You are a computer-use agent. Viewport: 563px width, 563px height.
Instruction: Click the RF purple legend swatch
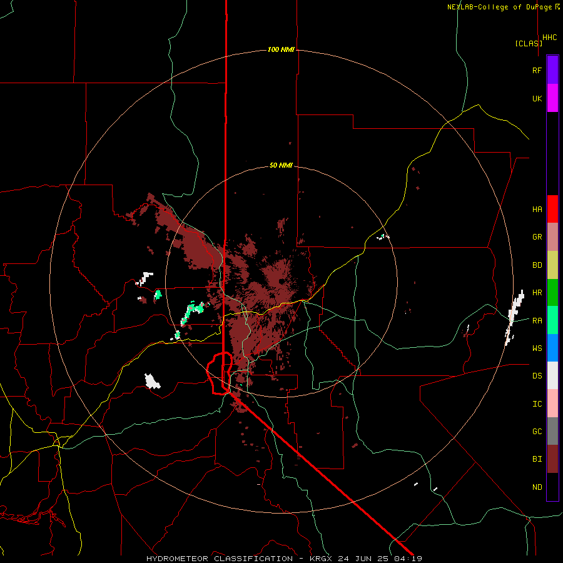[552, 70]
